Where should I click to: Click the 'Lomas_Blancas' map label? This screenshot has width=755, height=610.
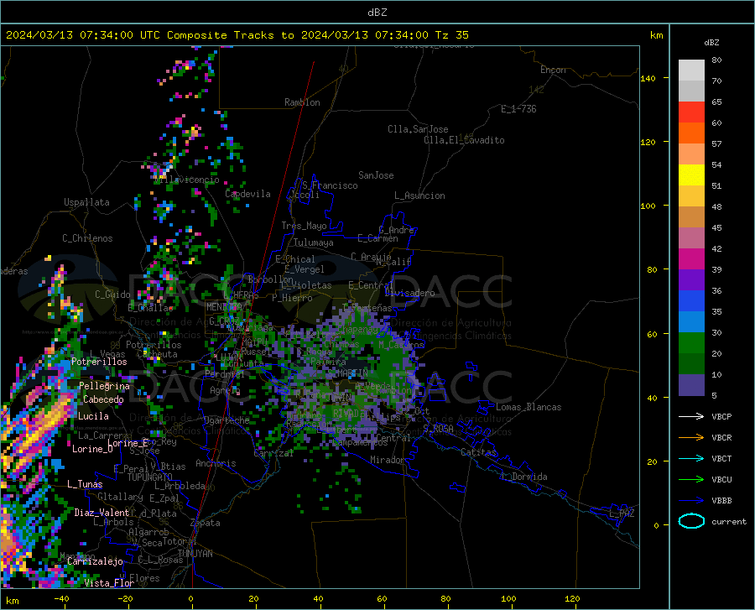pos(528,407)
